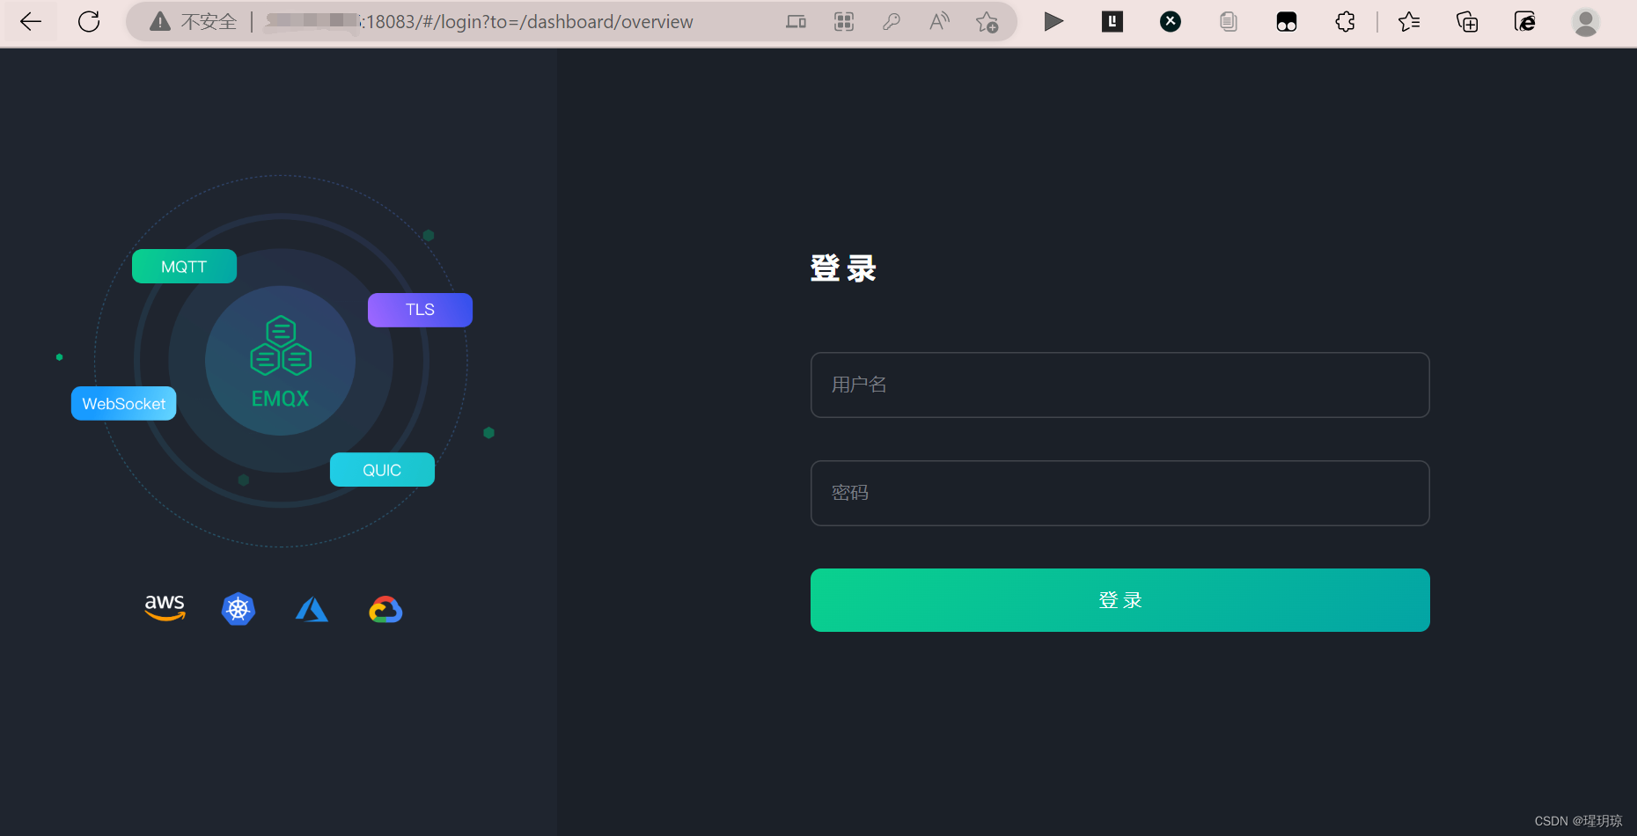This screenshot has height=836, width=1637.
Task: Click the browser back arrow
Action: point(31,22)
